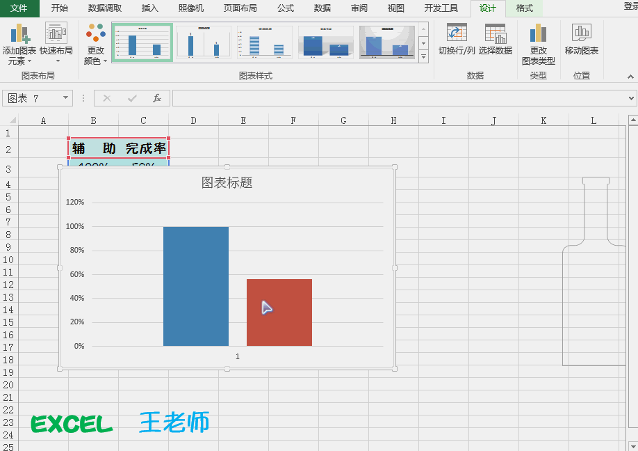This screenshot has height=451, width=638.
Task: Switch to the 页面布局 tab
Action: point(240,8)
